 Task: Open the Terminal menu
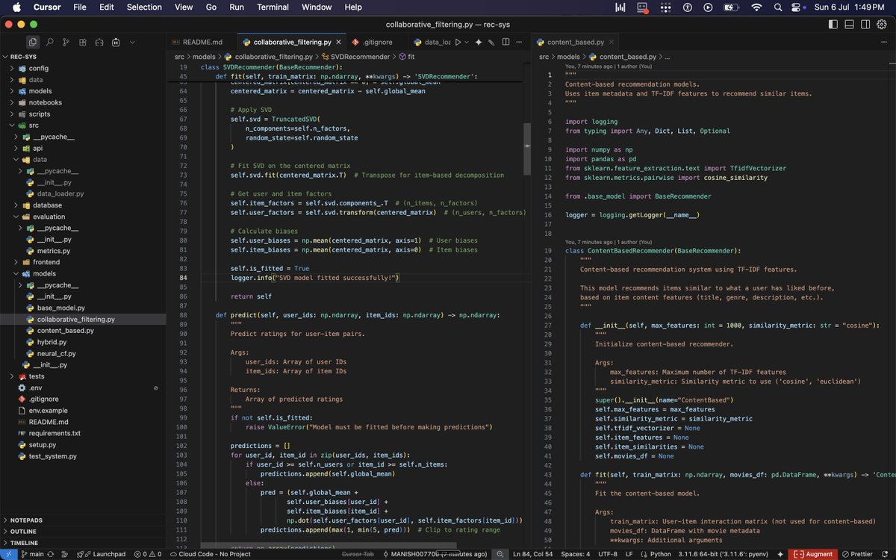click(x=273, y=7)
